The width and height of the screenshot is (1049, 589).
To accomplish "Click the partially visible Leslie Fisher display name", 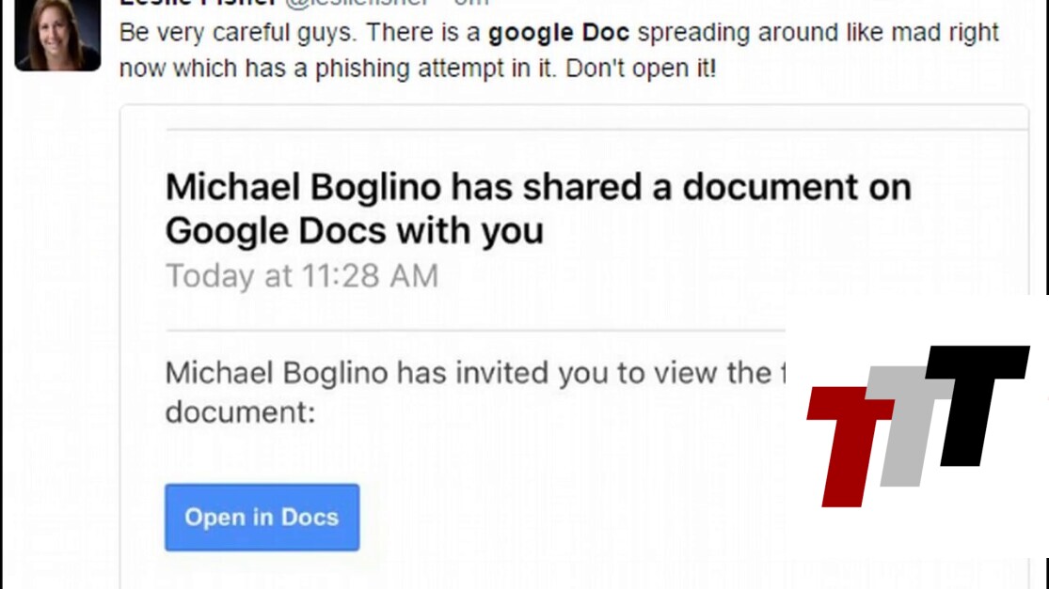I will (198, 3).
